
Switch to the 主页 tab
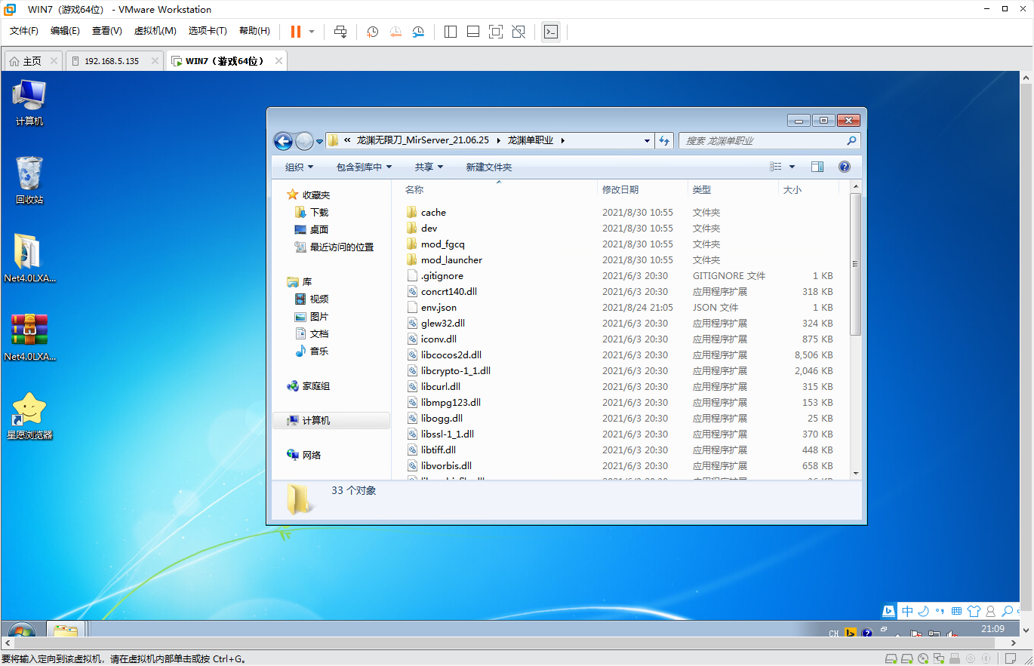pyautogui.click(x=32, y=61)
